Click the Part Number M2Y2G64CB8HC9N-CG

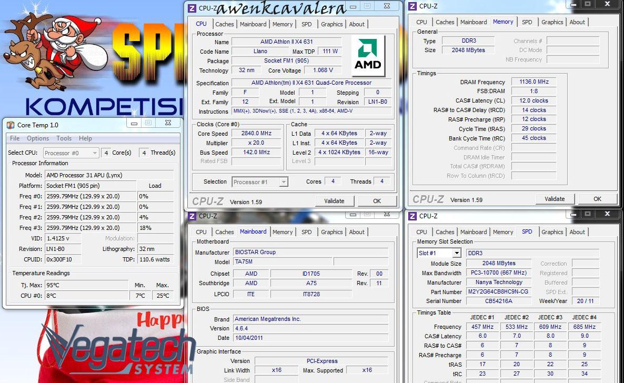(x=498, y=291)
